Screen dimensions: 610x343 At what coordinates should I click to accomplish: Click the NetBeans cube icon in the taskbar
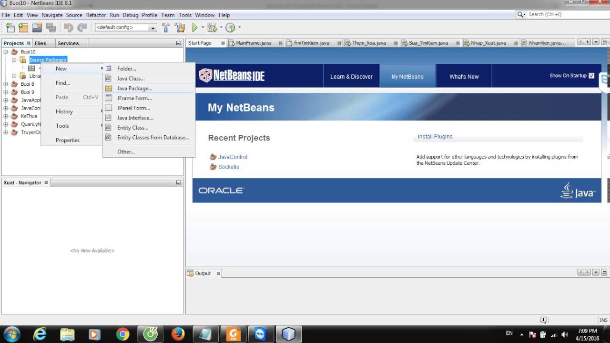coord(288,334)
